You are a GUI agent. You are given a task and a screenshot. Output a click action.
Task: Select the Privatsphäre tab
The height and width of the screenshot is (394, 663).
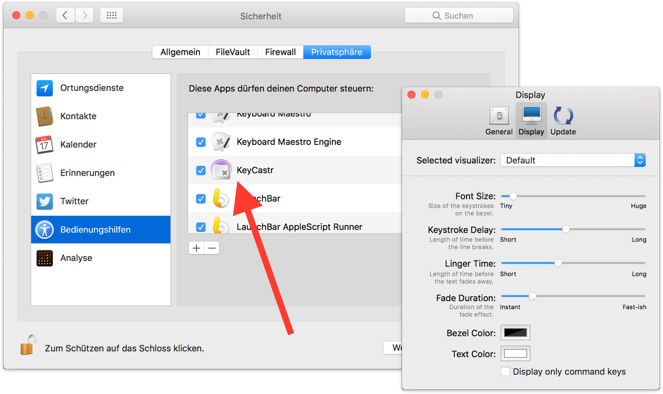point(337,52)
